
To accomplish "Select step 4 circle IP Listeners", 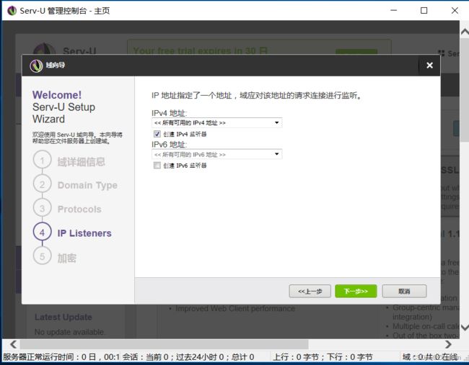I will click(x=42, y=233).
